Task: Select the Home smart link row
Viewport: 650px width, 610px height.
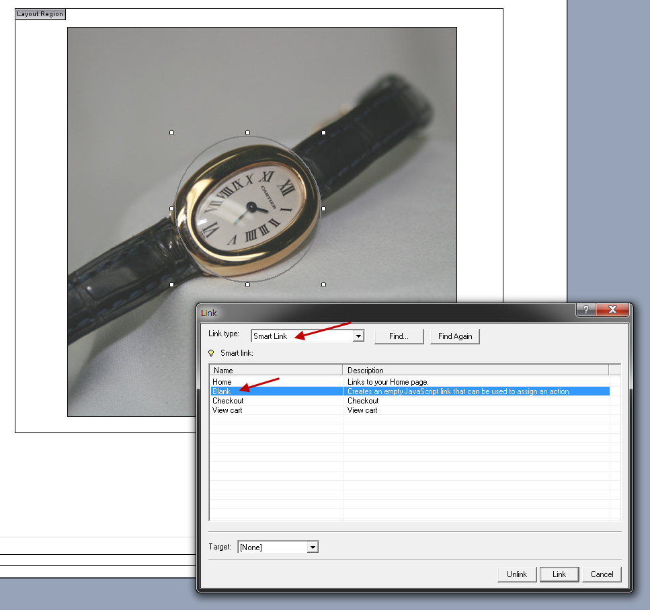Action: [x=410, y=382]
